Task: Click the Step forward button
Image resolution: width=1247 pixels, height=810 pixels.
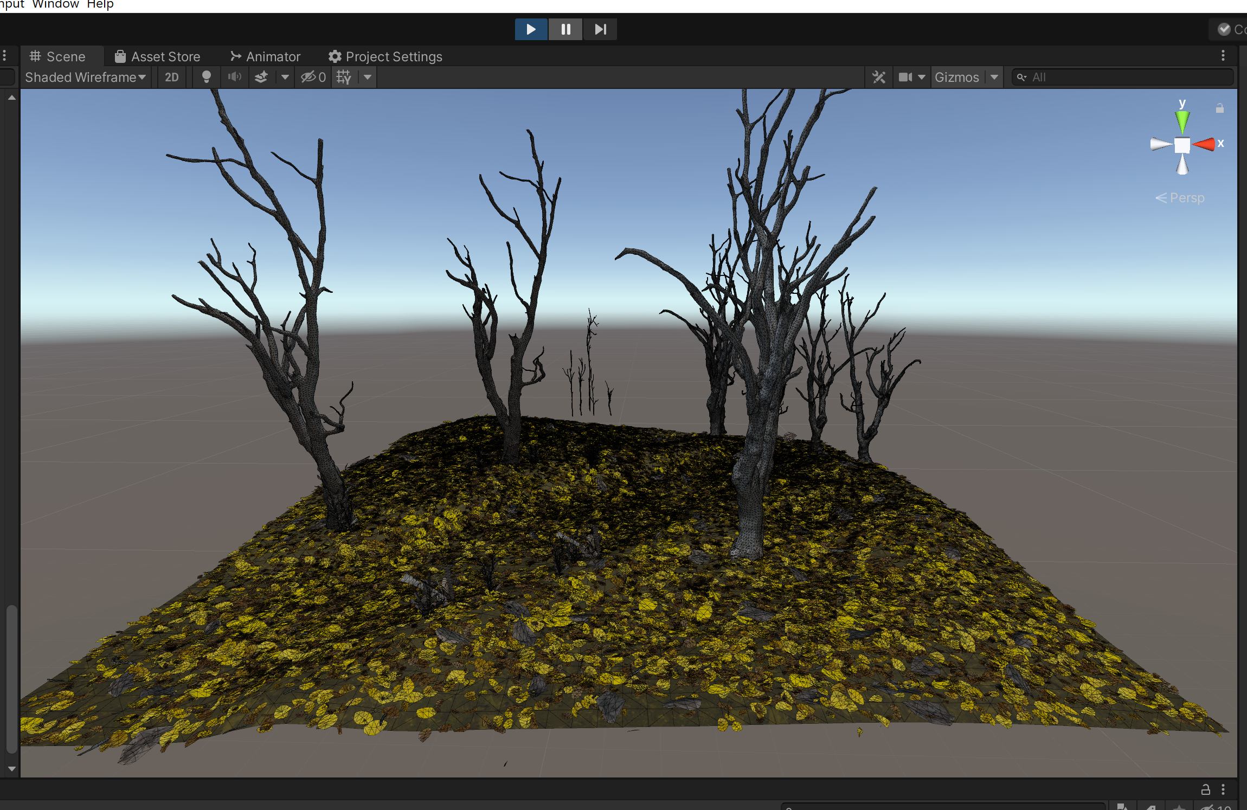Action: click(x=600, y=29)
